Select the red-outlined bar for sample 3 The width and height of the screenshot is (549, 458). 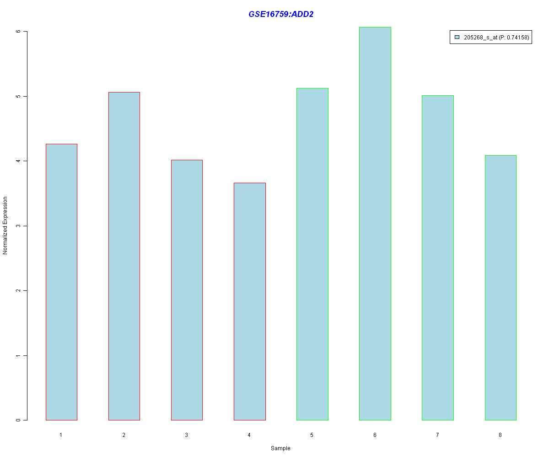187,290
